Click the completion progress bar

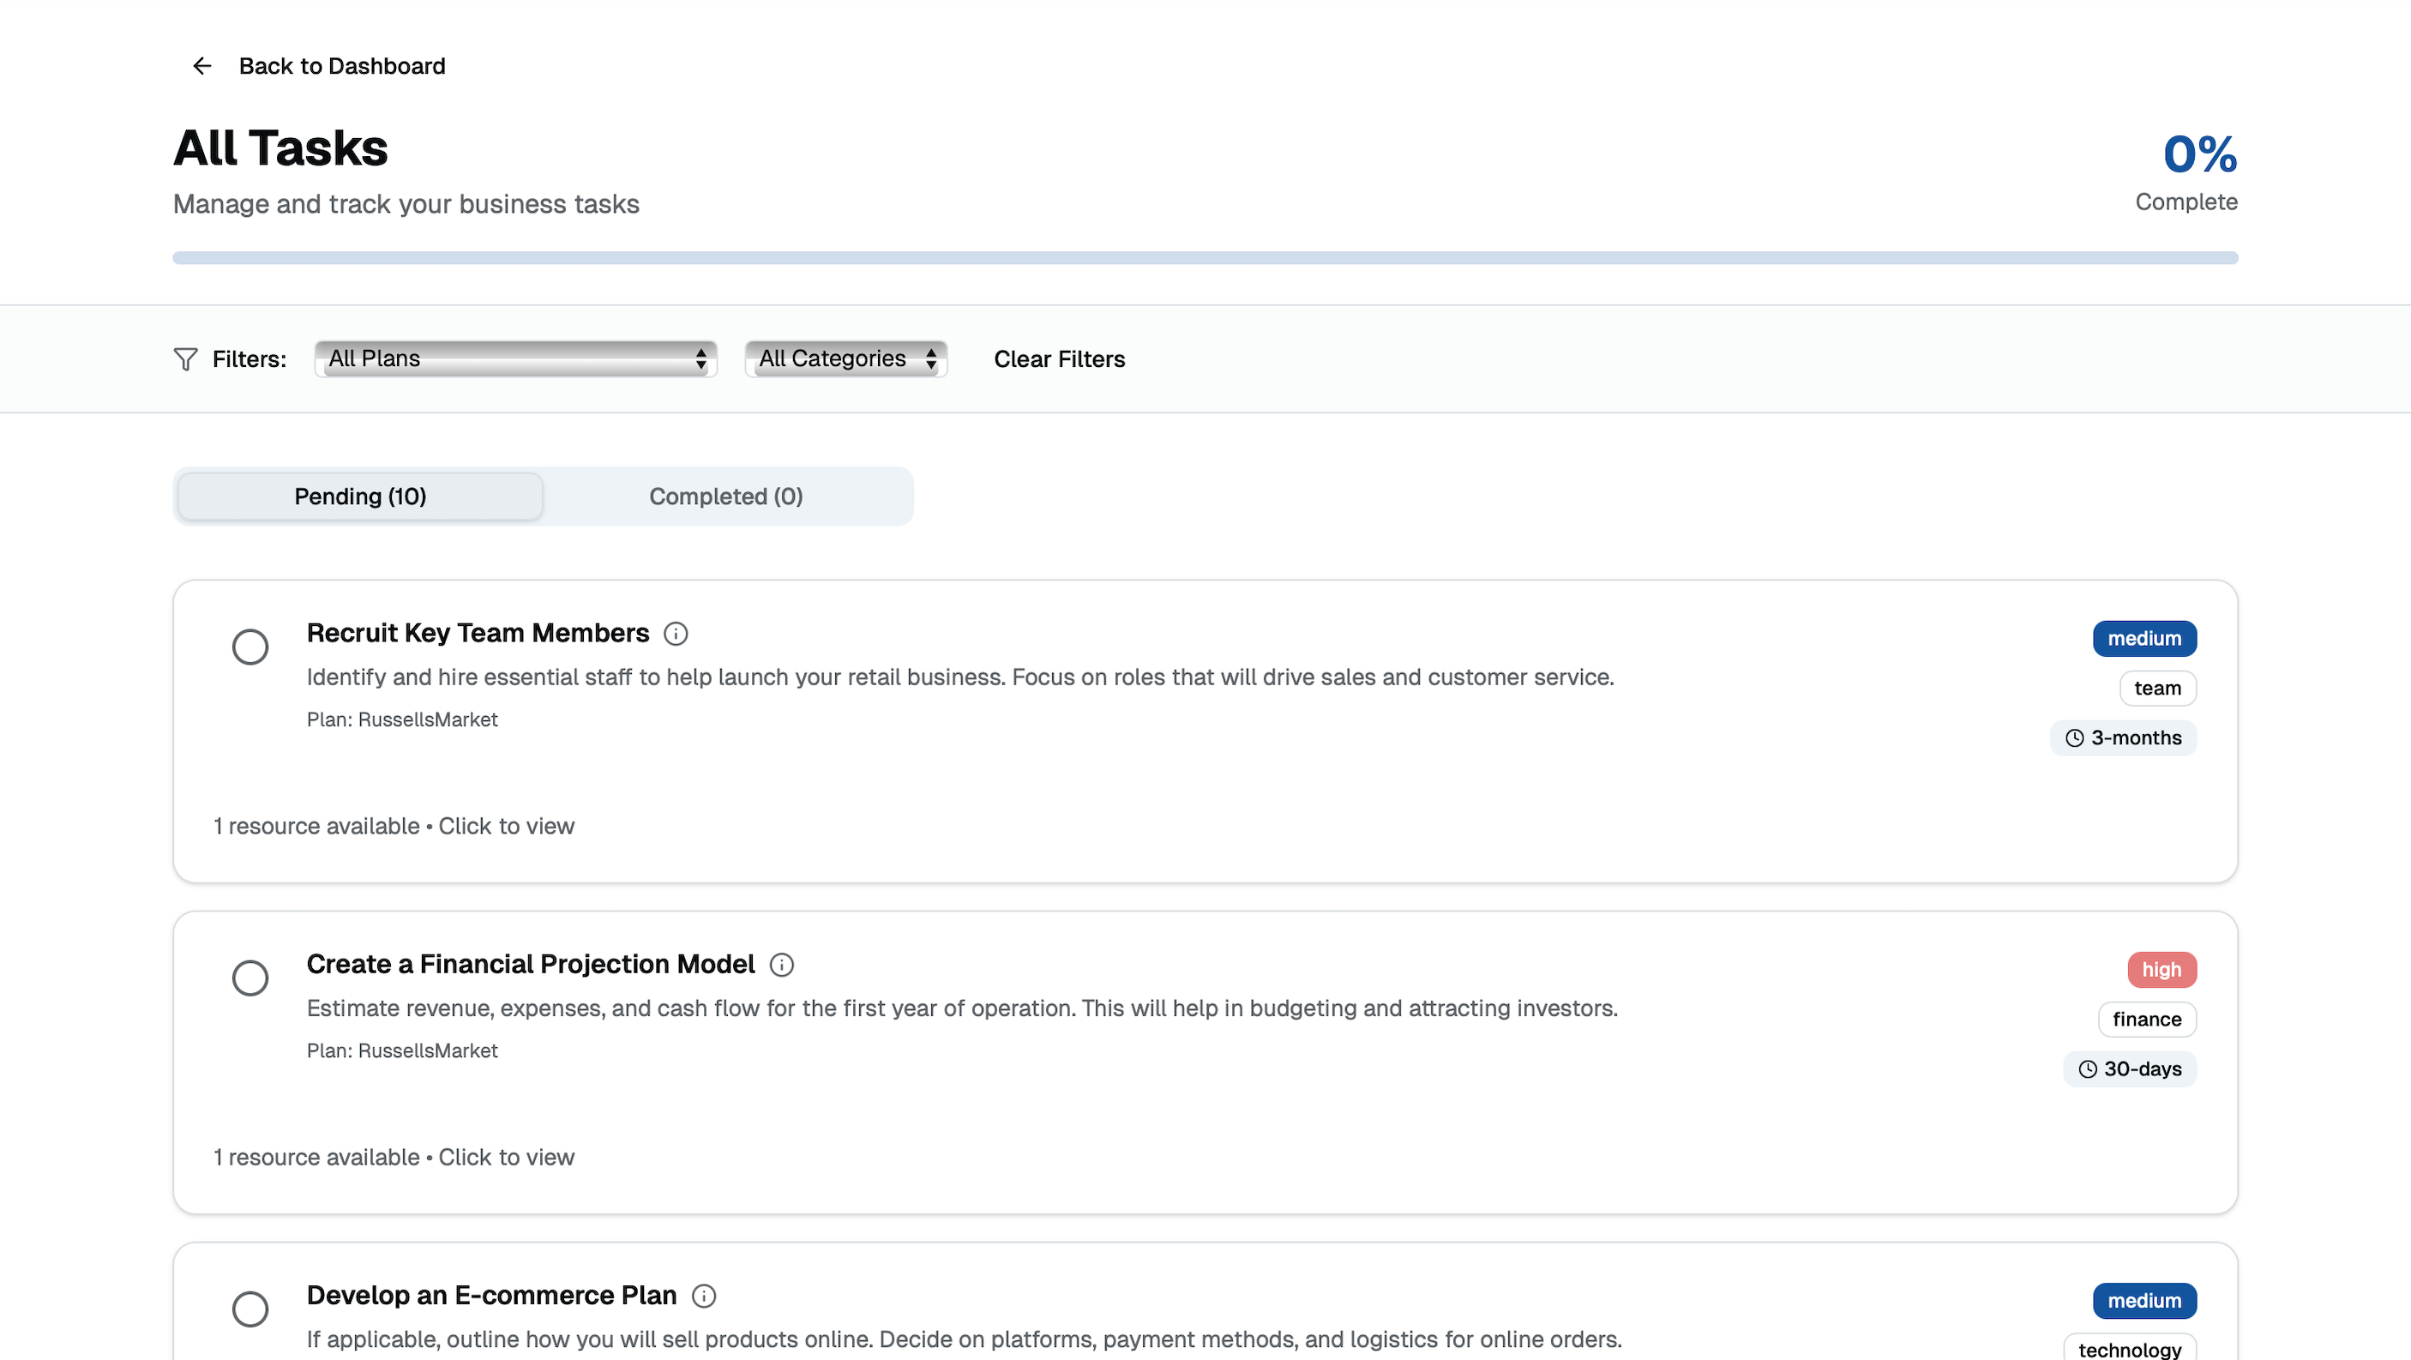[x=1205, y=256]
